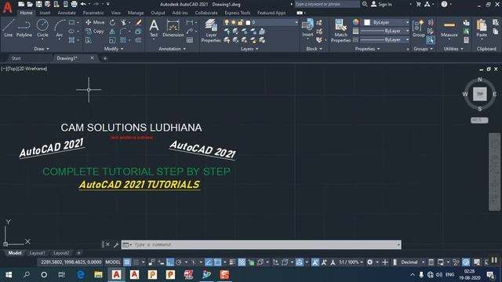Image resolution: width=502 pixels, height=282 pixels.
Task: Add a new drawing tab with plus
Action: pos(104,58)
